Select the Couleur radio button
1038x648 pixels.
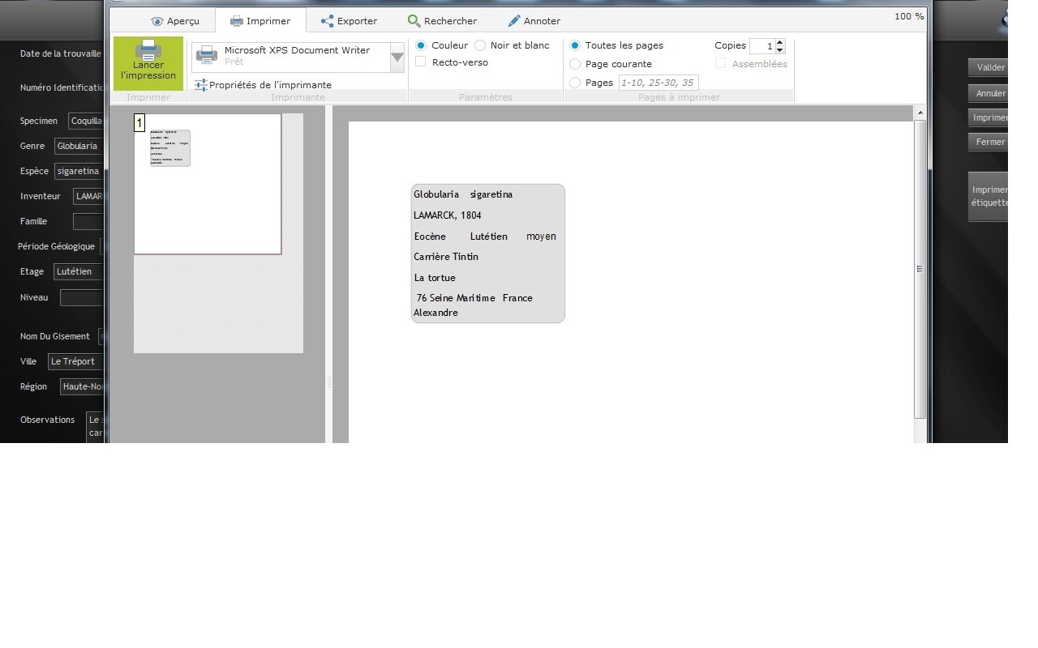[x=421, y=45]
